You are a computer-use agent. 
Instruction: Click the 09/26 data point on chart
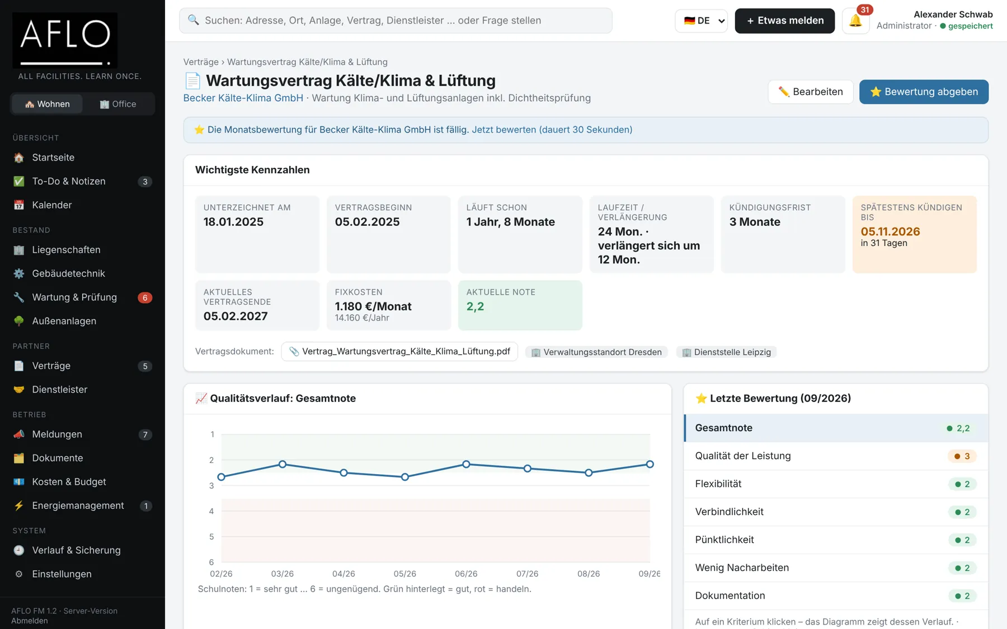coord(650,464)
